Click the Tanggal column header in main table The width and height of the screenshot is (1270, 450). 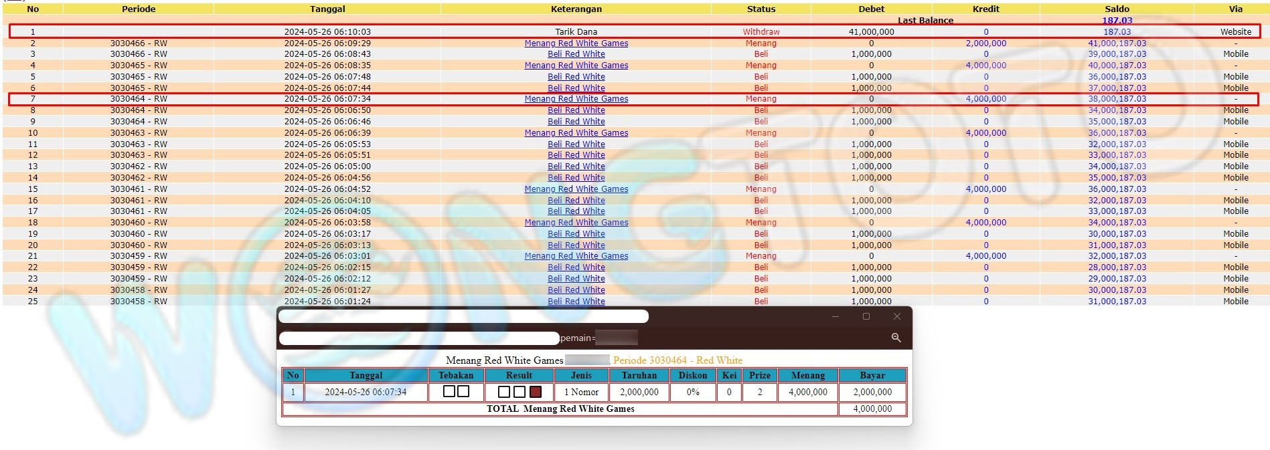[327, 9]
